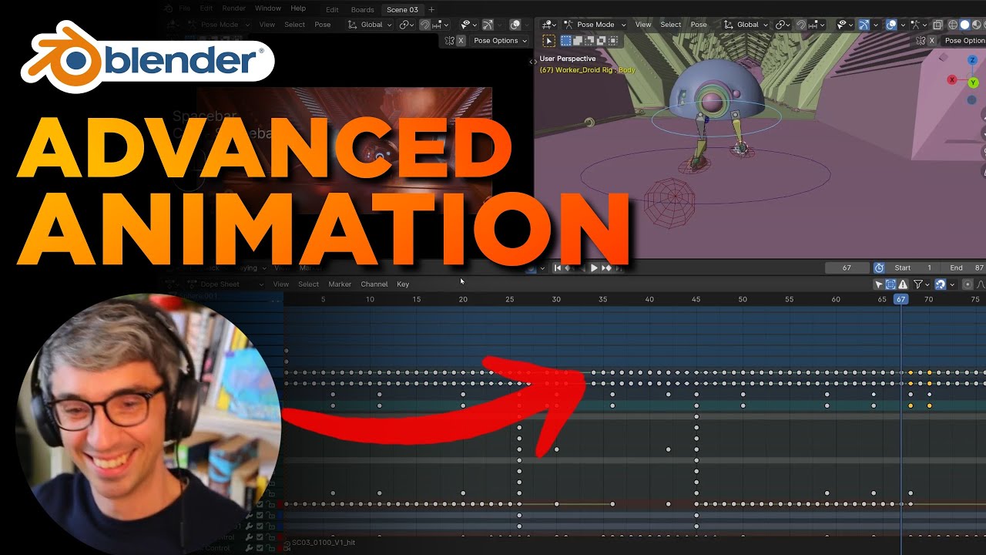
Task: Choose the Set New Selection mode icon
Action: (x=566, y=41)
